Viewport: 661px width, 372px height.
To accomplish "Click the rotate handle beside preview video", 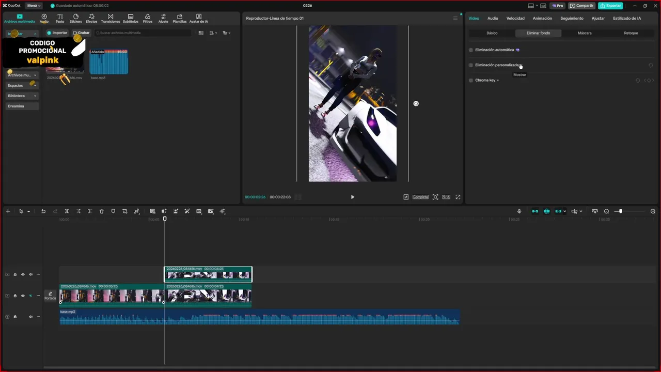I will [416, 104].
